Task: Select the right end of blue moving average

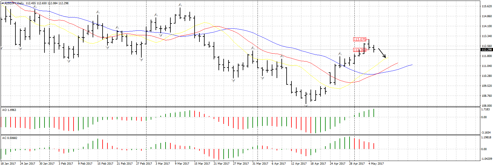Action: tap(412, 65)
